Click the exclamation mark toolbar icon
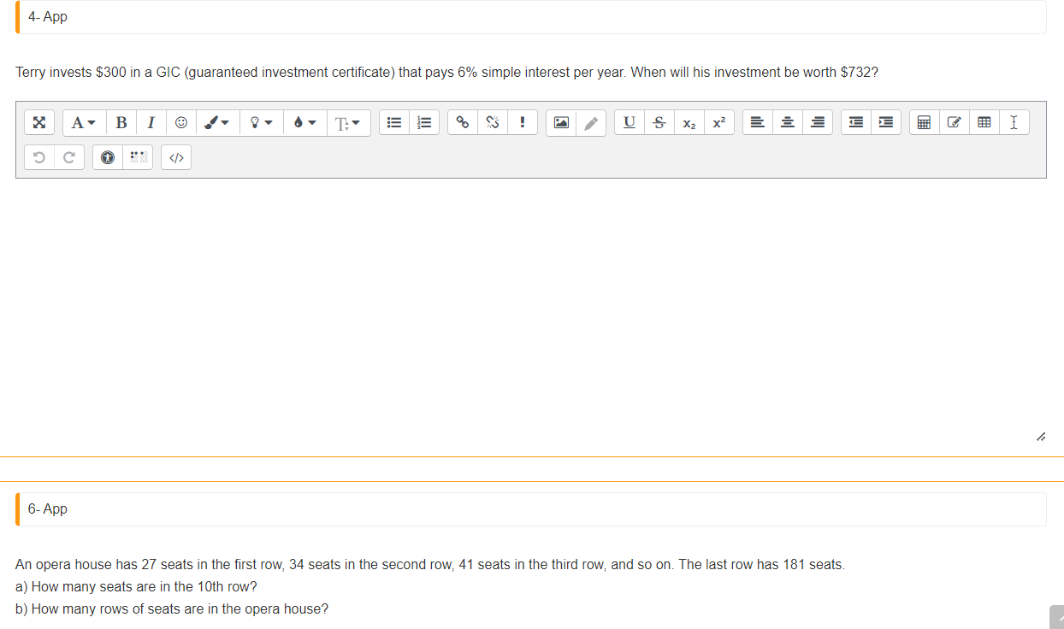The height and width of the screenshot is (629, 1064). pos(523,123)
